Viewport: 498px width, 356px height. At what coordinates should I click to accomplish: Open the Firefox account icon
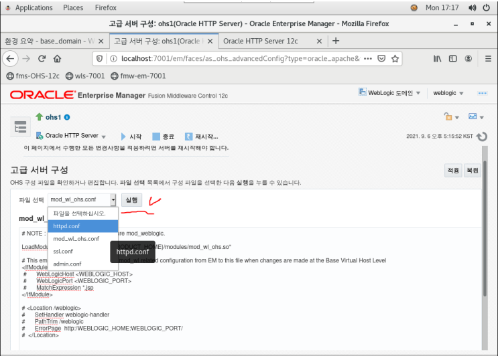[468, 59]
